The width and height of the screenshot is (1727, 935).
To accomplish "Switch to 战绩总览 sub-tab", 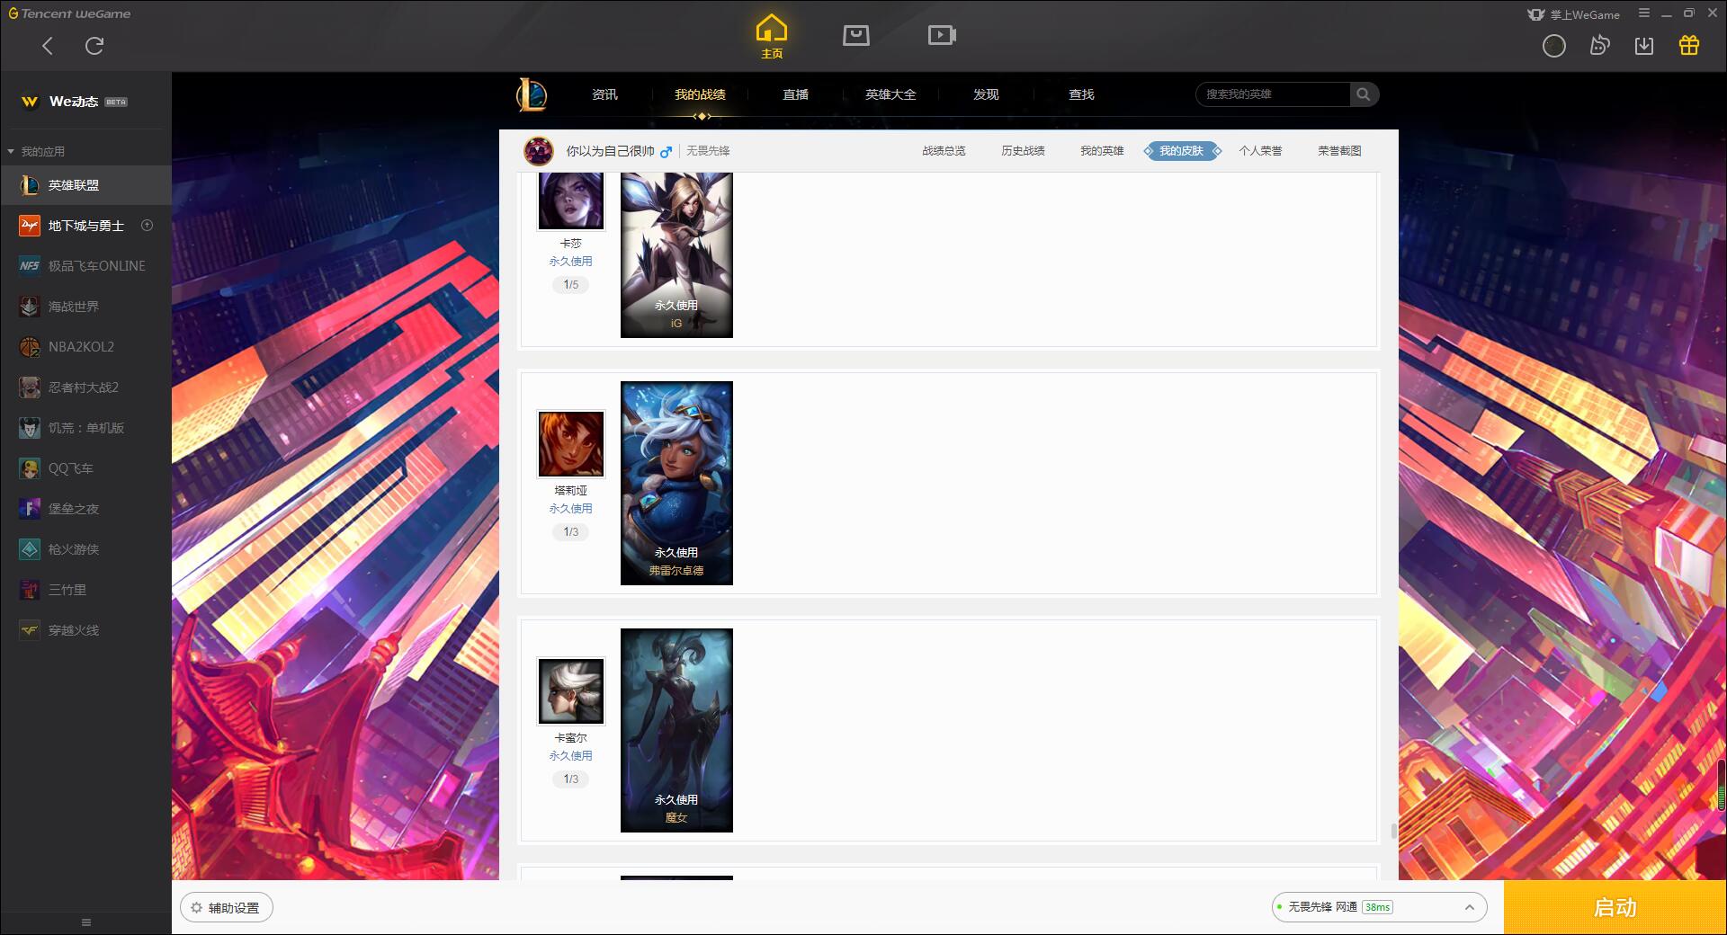I will [x=944, y=151].
